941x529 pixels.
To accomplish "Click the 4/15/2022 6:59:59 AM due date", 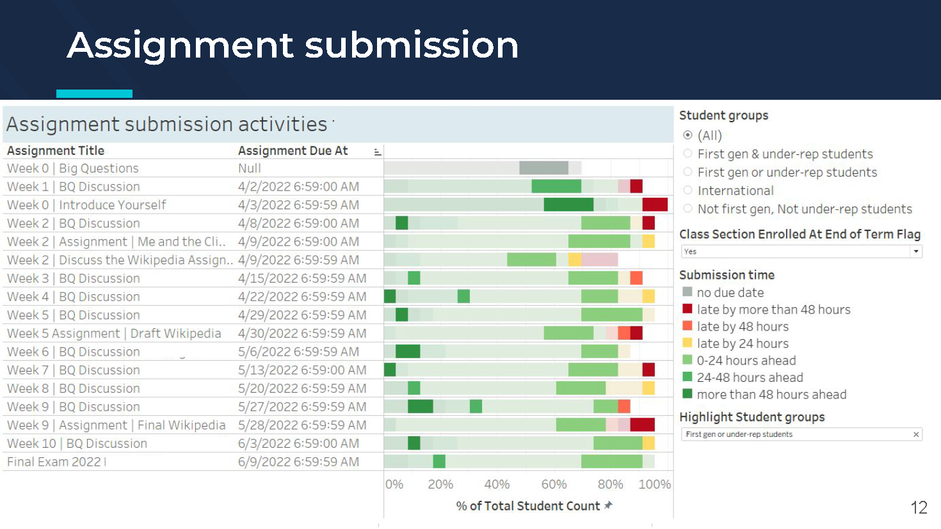I will [x=302, y=278].
